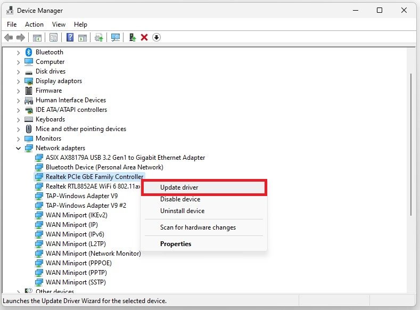The width and height of the screenshot is (420, 310).
Task: Click the vertical scrollbar thumb
Action: pyautogui.click(x=411, y=144)
